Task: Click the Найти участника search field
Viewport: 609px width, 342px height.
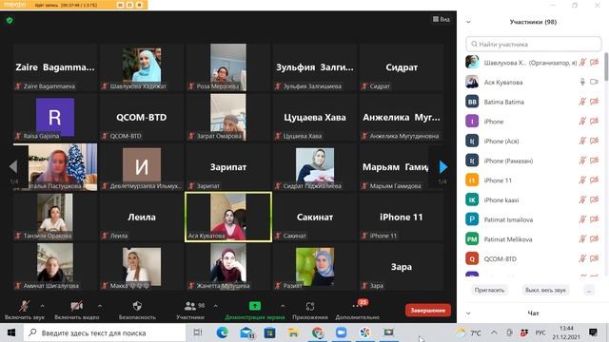Action: 533,45
